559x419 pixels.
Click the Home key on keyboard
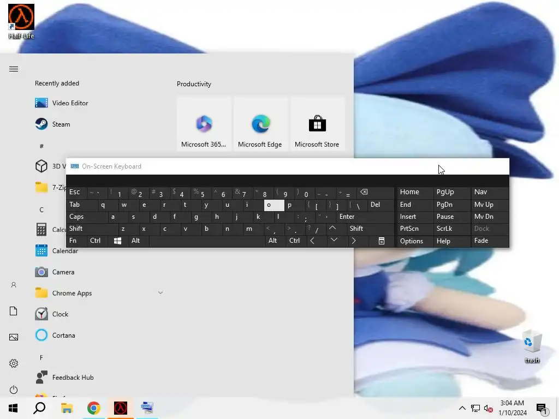tap(415, 192)
